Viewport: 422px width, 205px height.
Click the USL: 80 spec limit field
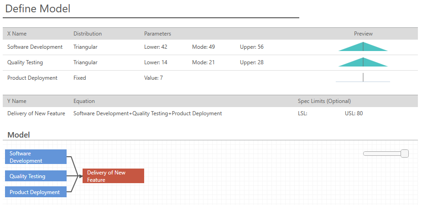click(354, 113)
